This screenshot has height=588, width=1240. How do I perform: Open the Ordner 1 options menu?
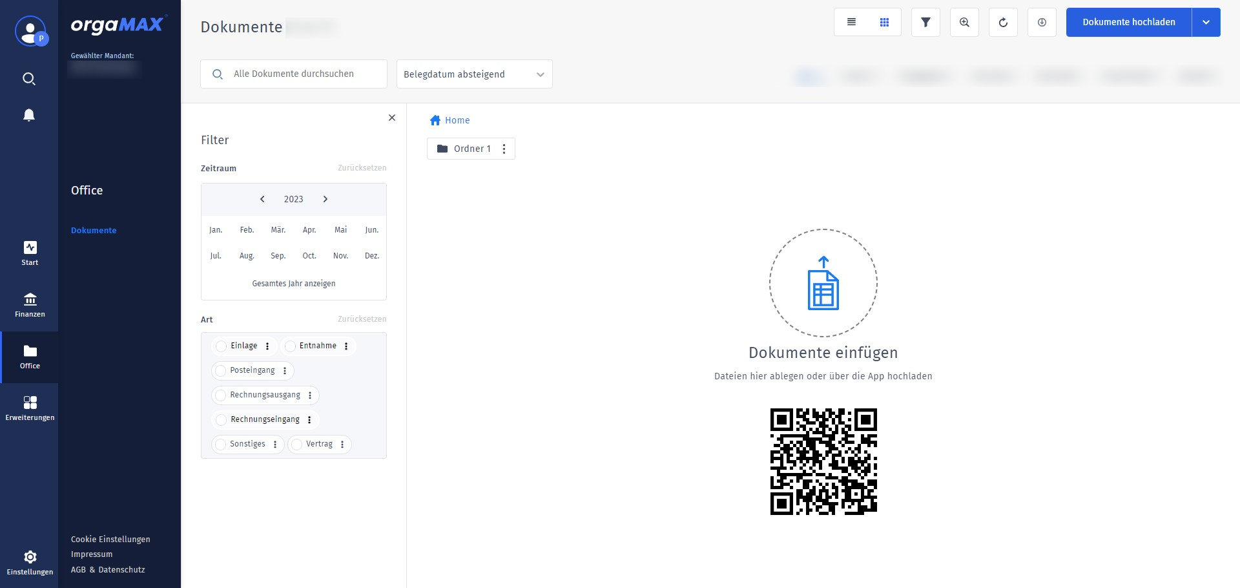(504, 149)
